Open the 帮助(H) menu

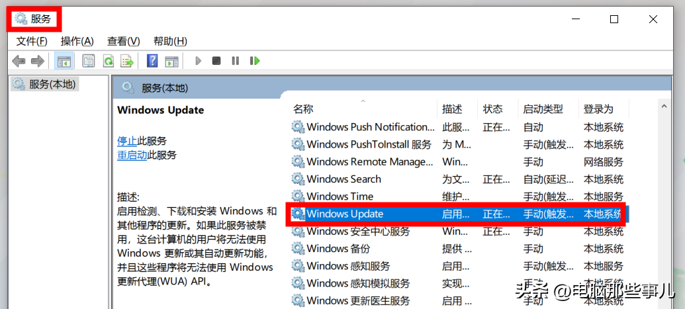tap(170, 41)
